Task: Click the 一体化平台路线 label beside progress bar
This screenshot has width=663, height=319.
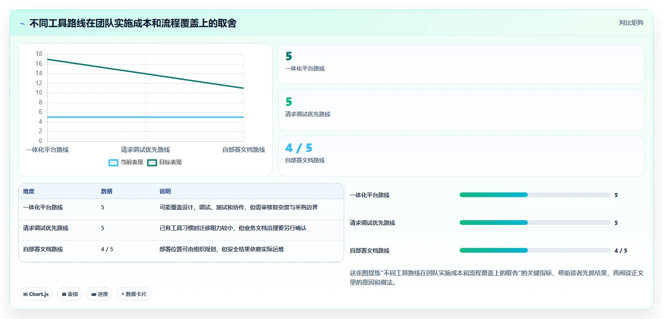Action: [x=370, y=195]
